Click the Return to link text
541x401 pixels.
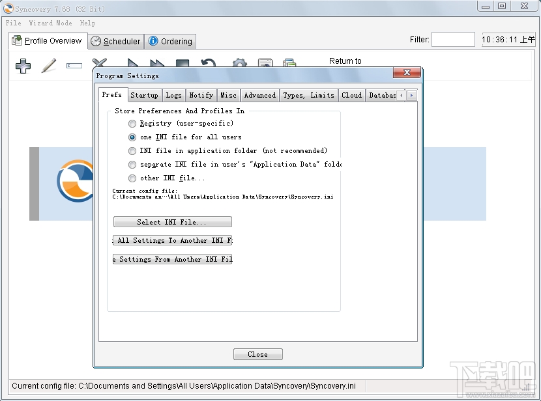point(345,61)
